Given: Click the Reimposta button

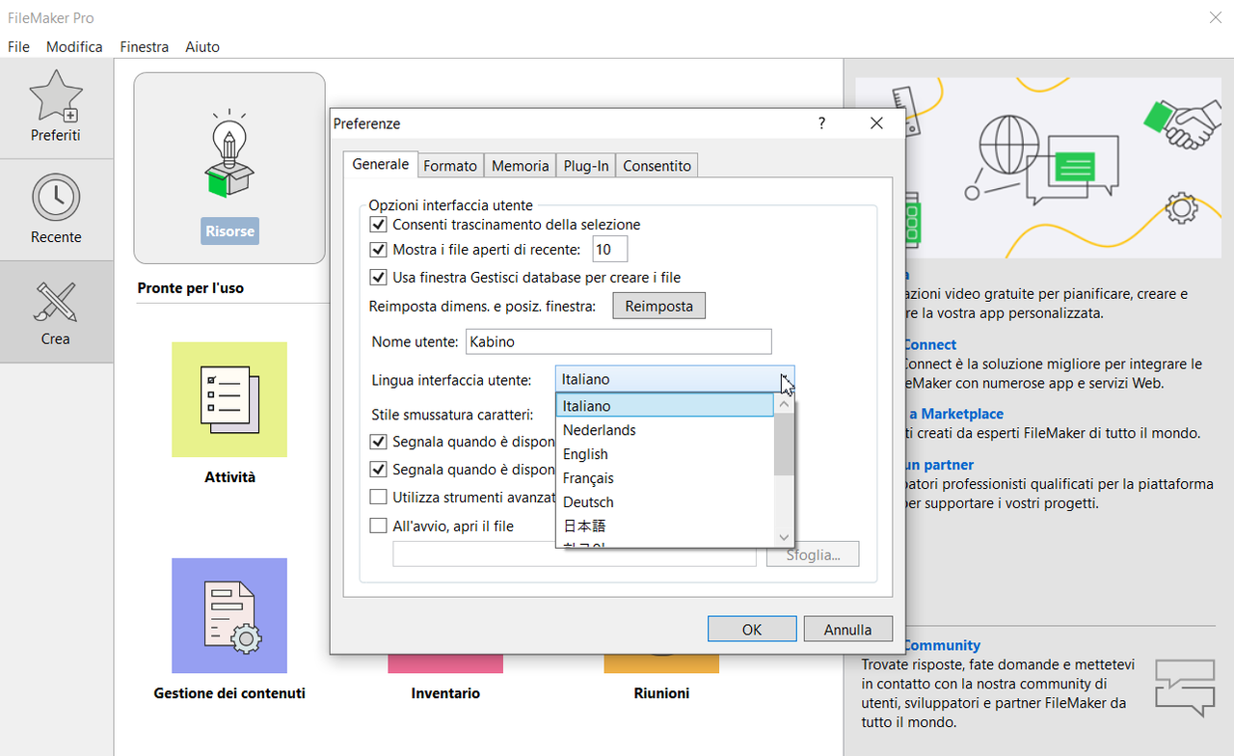Looking at the screenshot, I should point(659,306).
